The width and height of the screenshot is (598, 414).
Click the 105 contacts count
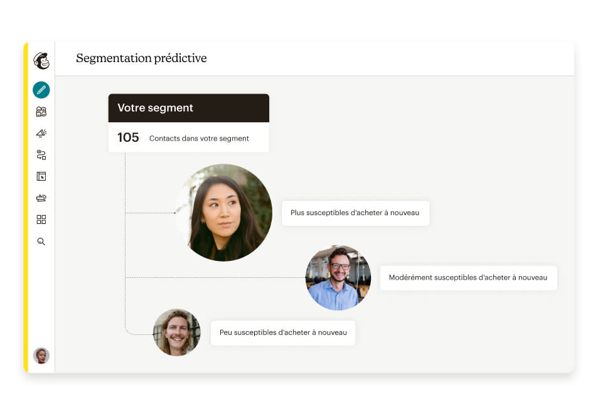[x=128, y=137]
